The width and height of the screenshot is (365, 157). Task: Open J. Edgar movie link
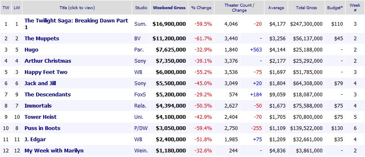(35, 139)
